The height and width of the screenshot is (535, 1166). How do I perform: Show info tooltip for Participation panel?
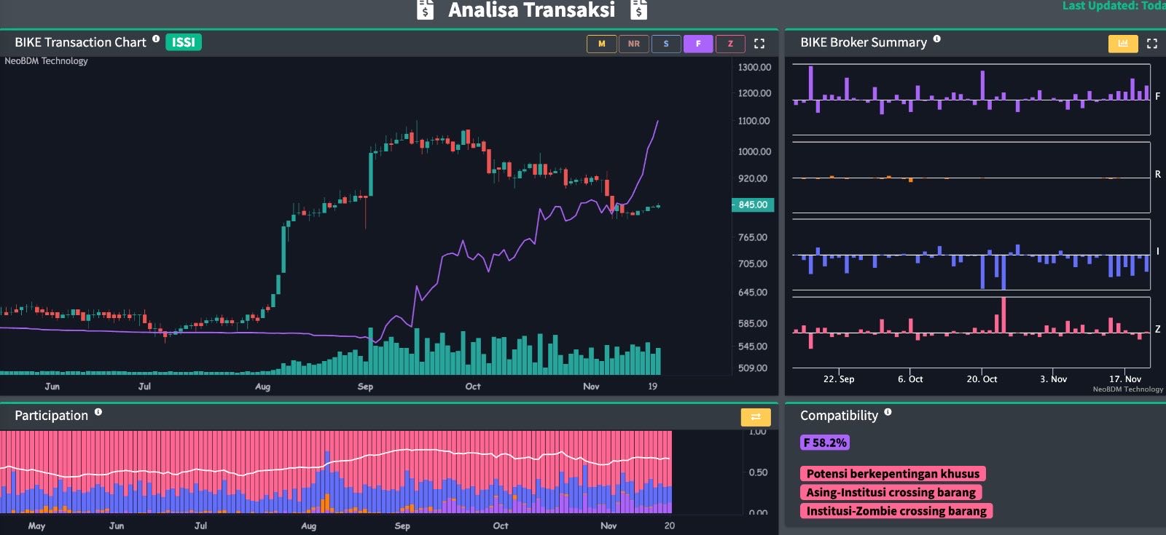[x=98, y=412]
